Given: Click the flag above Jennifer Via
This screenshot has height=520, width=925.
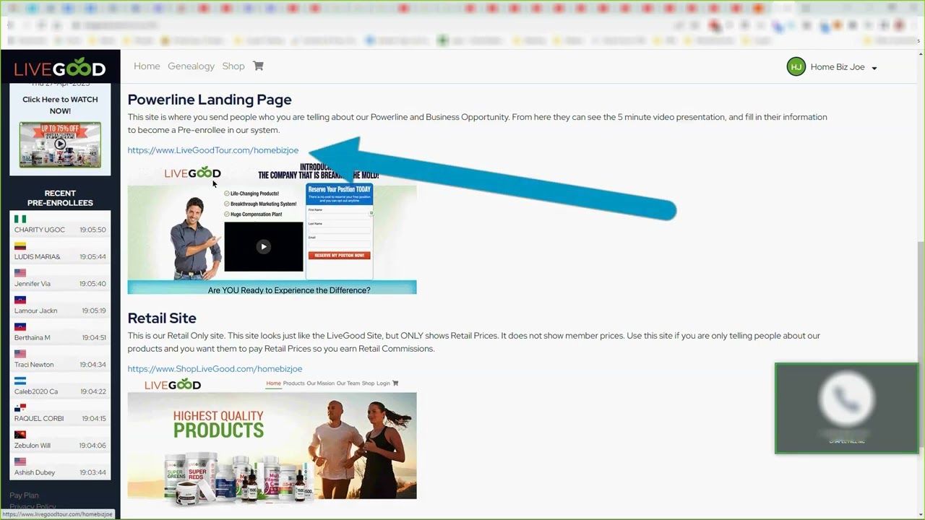Looking at the screenshot, I should tap(20, 273).
